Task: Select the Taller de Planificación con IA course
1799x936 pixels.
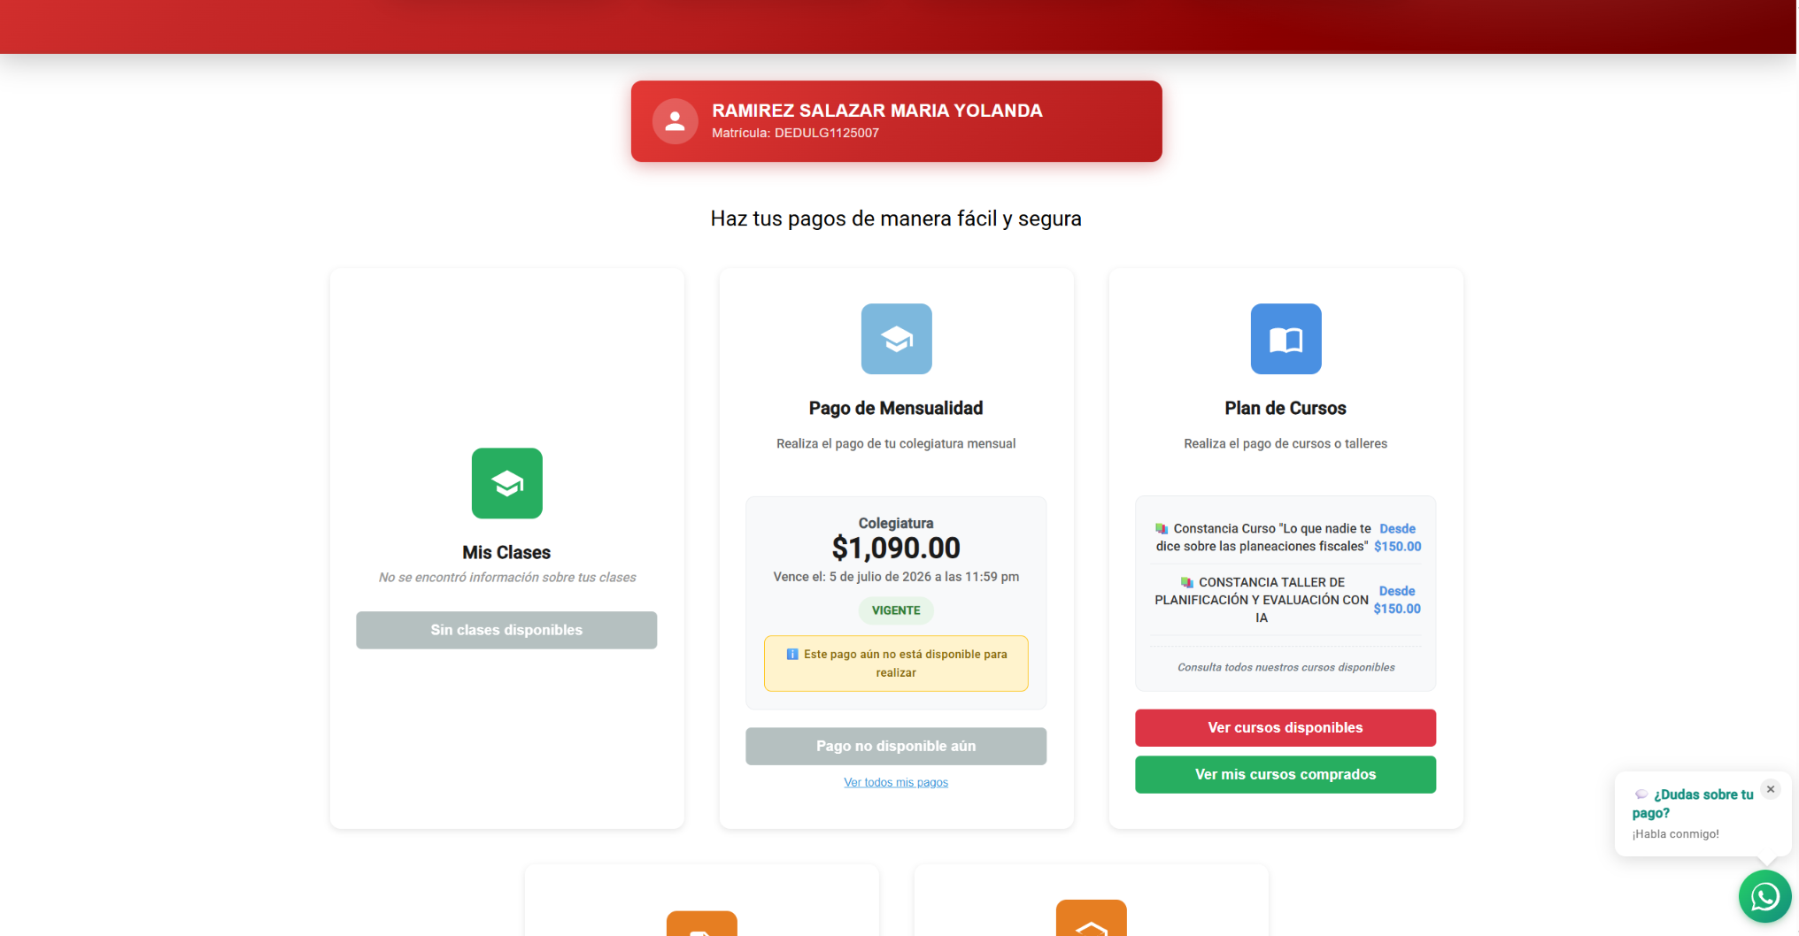Action: (x=1286, y=600)
